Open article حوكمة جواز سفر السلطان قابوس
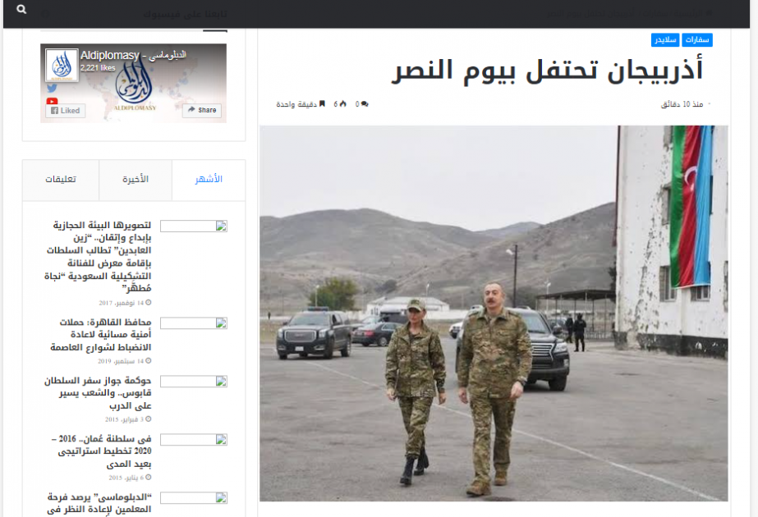Viewport: 758px width, 517px height. click(x=98, y=393)
